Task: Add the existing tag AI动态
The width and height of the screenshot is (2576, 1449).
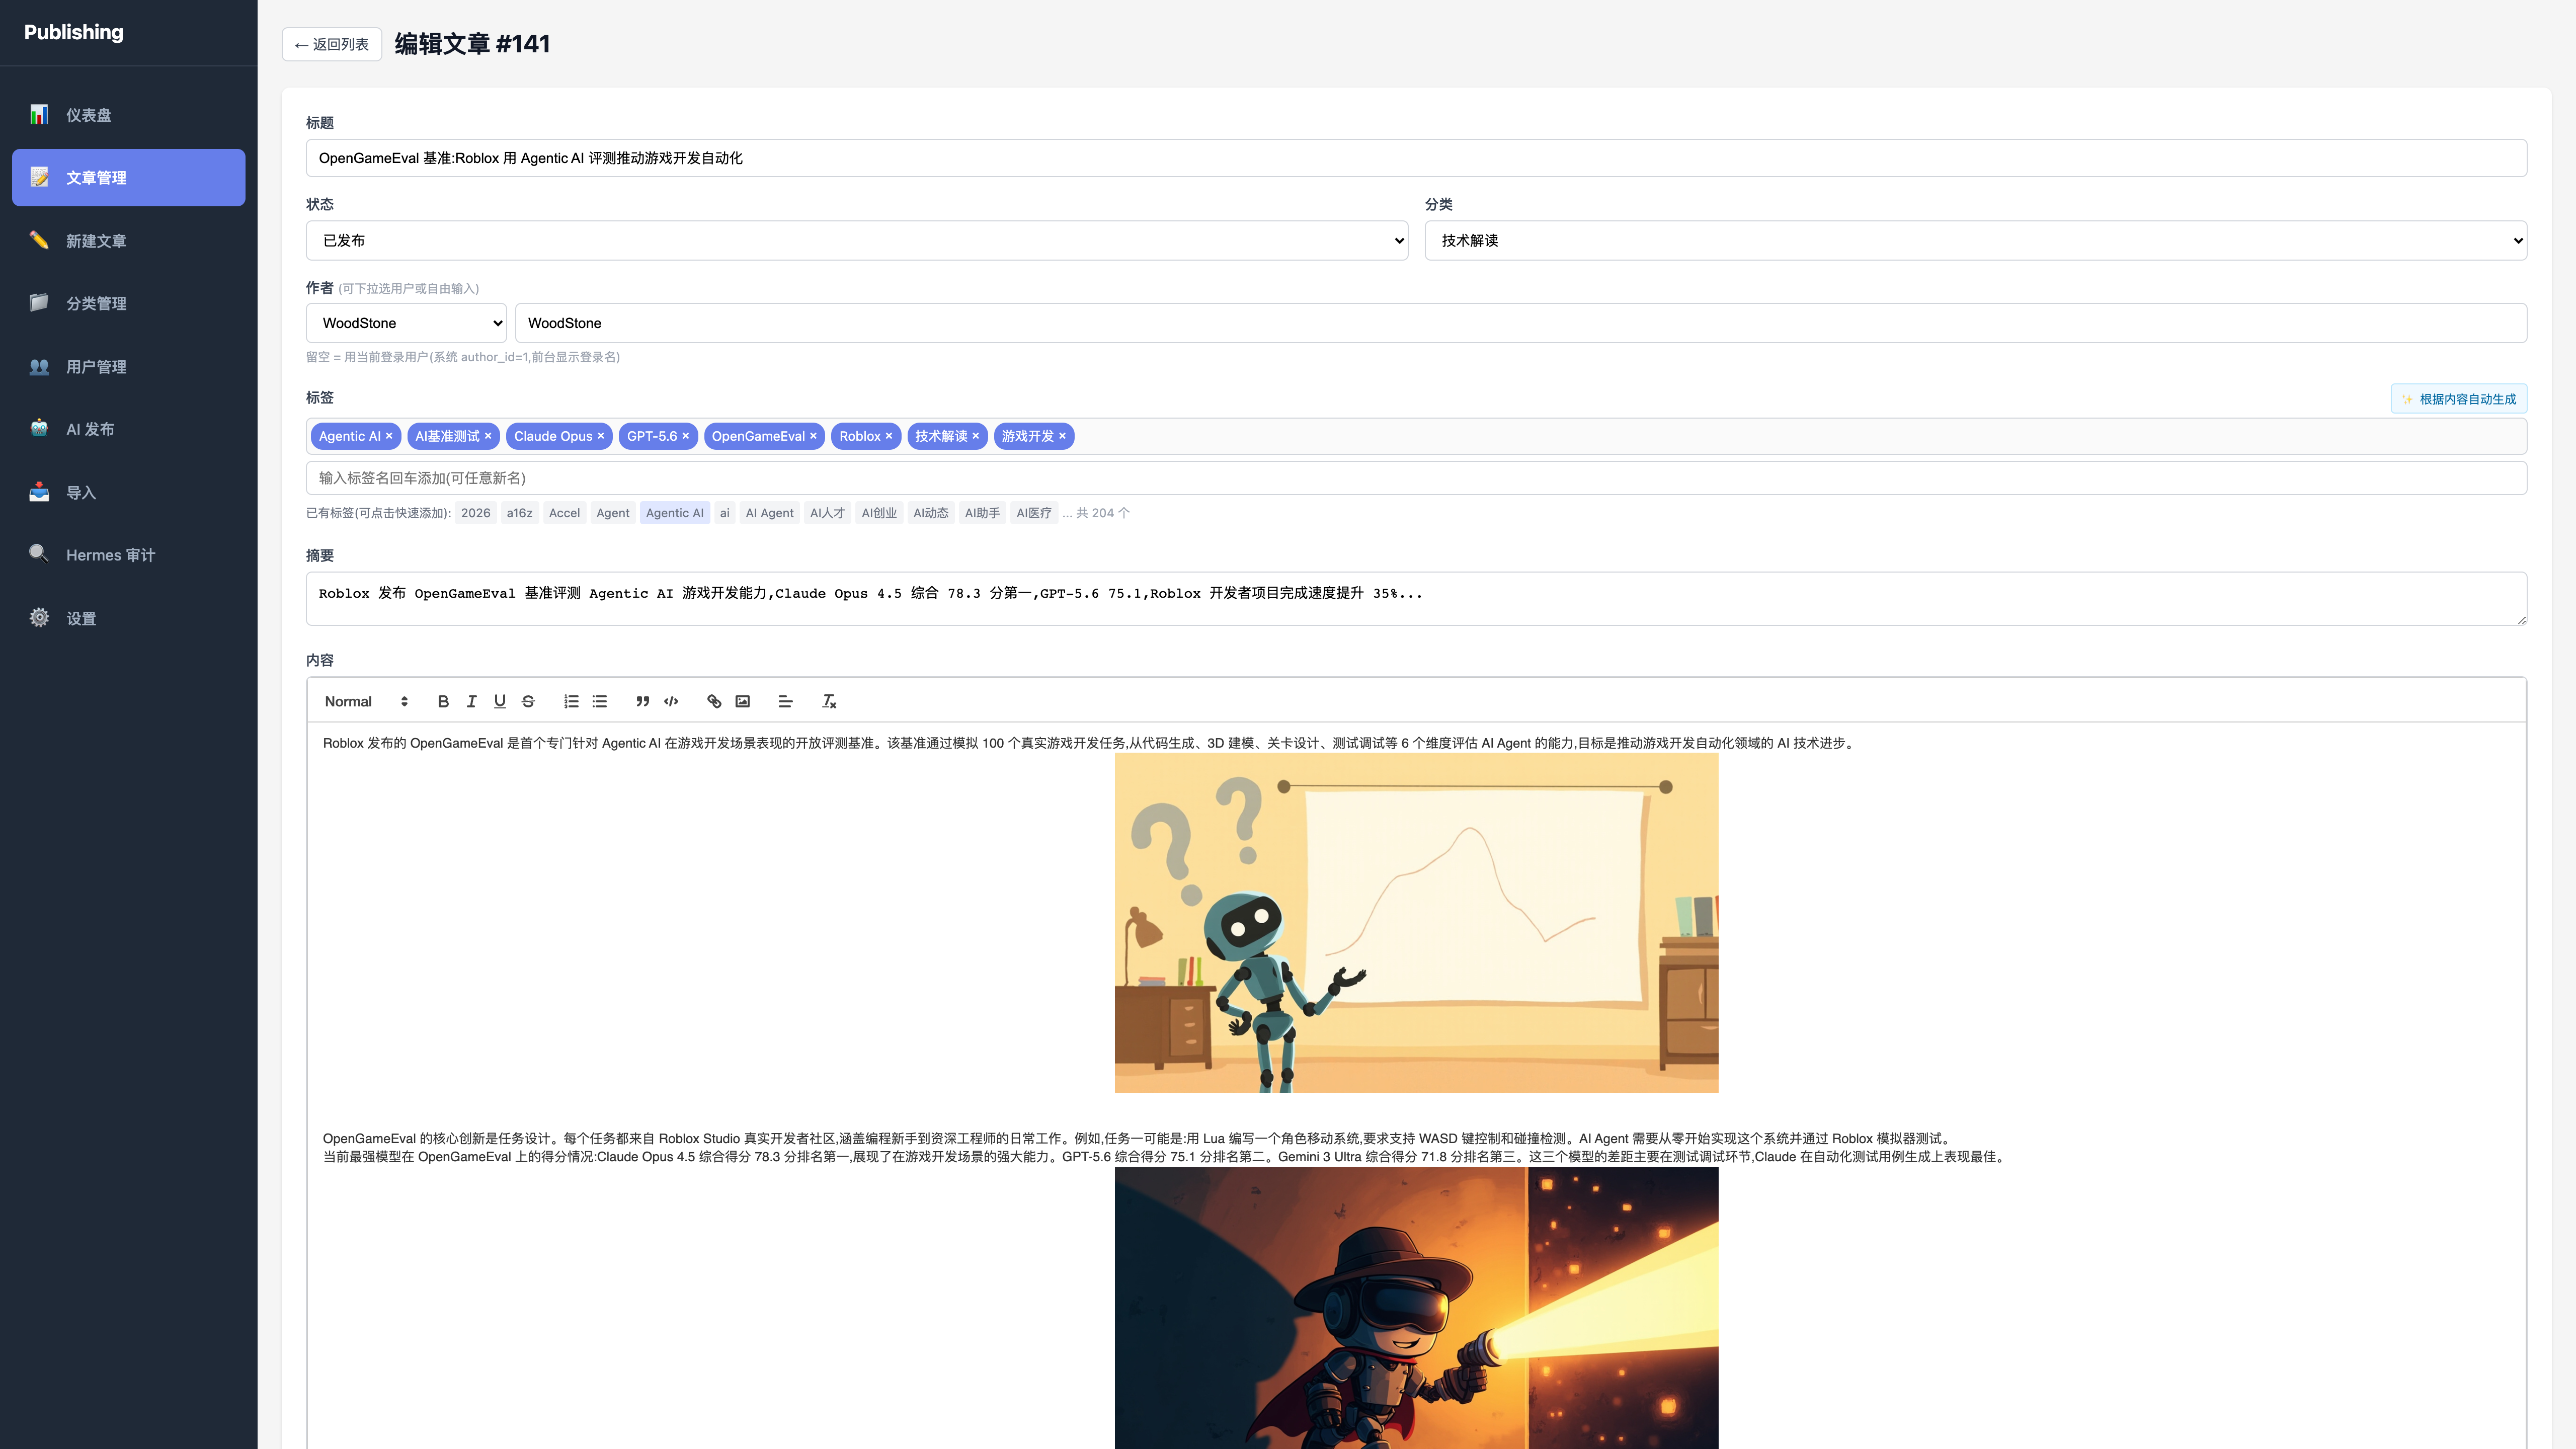Action: click(931, 513)
